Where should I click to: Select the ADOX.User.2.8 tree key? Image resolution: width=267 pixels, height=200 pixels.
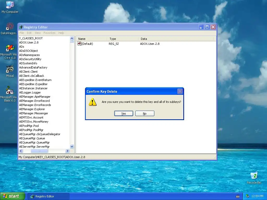pos(29,42)
